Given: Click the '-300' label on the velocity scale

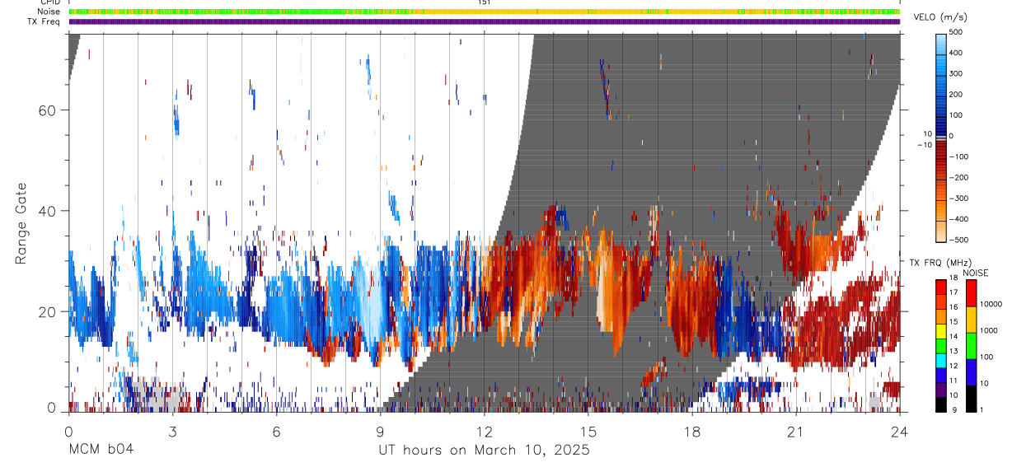Looking at the screenshot, I should pos(958,198).
